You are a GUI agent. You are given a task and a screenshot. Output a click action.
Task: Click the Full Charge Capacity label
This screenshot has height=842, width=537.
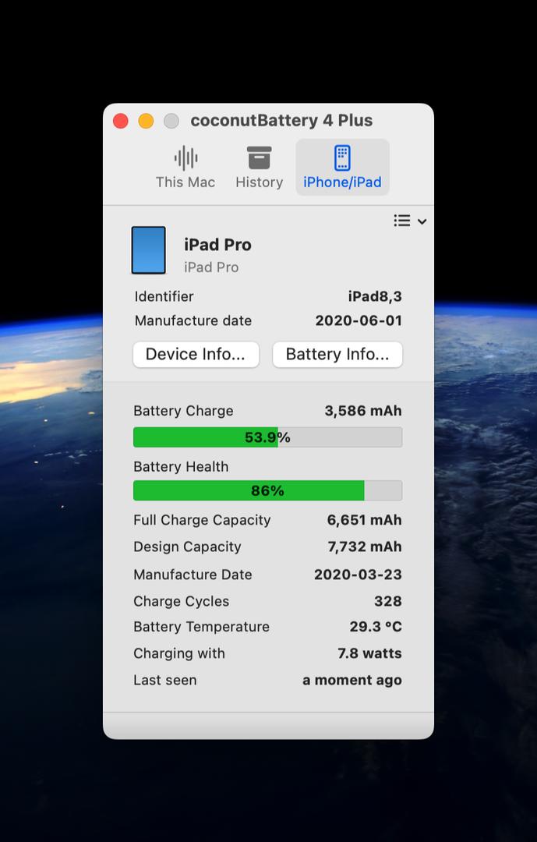(202, 520)
